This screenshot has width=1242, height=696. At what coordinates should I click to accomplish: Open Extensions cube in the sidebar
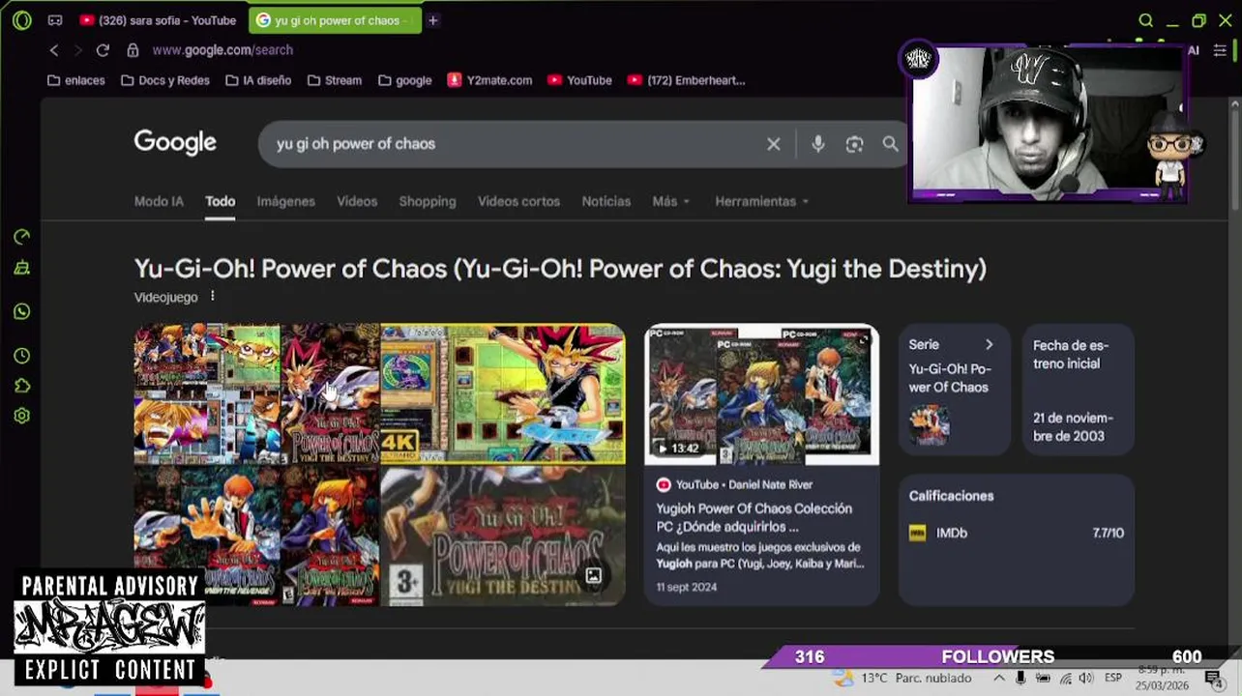tap(22, 386)
